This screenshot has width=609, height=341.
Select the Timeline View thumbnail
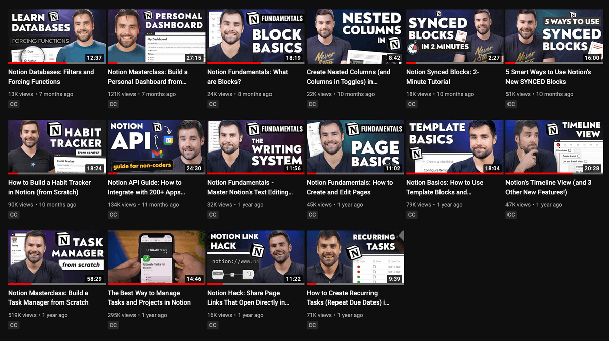554,147
